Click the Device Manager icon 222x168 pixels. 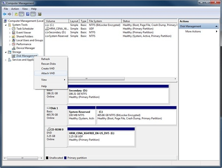tap(14, 48)
